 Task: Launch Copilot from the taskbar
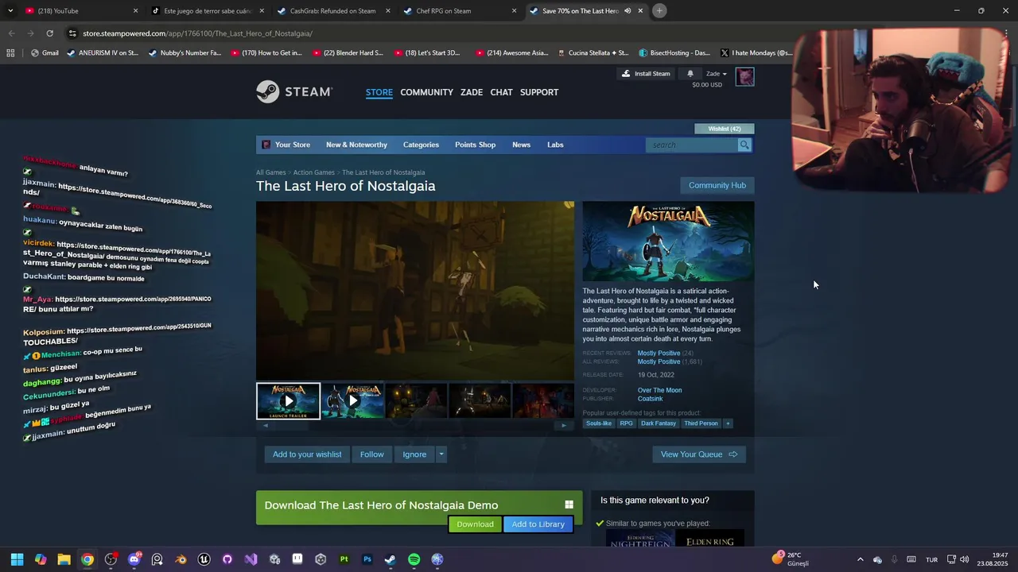tap(41, 559)
